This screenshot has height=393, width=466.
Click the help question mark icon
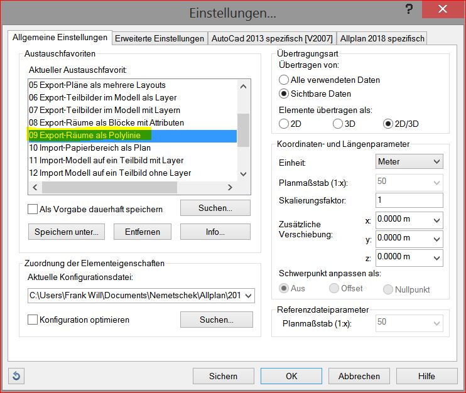tap(409, 10)
